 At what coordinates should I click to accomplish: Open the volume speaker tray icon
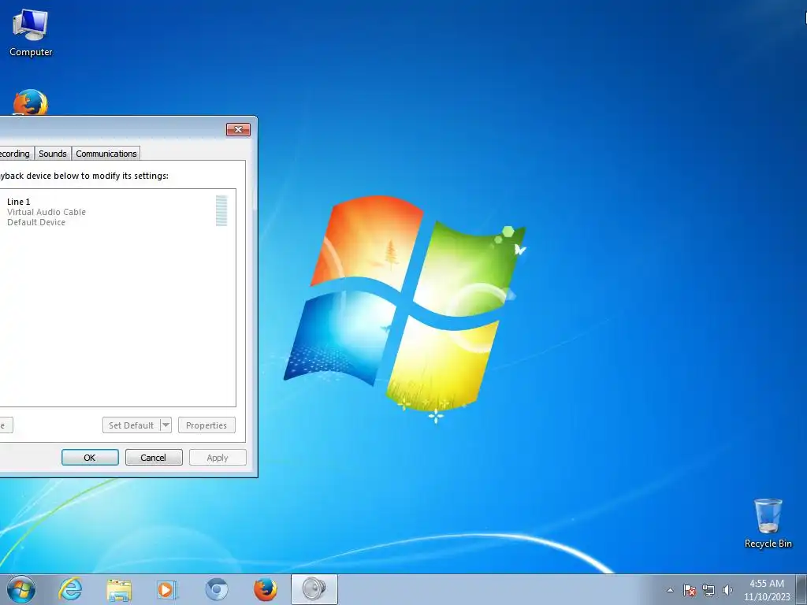pos(727,590)
